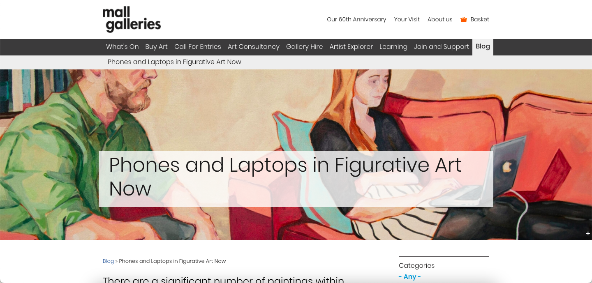592x283 pixels.
Task: Navigate to Artist Explorer
Action: tap(351, 47)
